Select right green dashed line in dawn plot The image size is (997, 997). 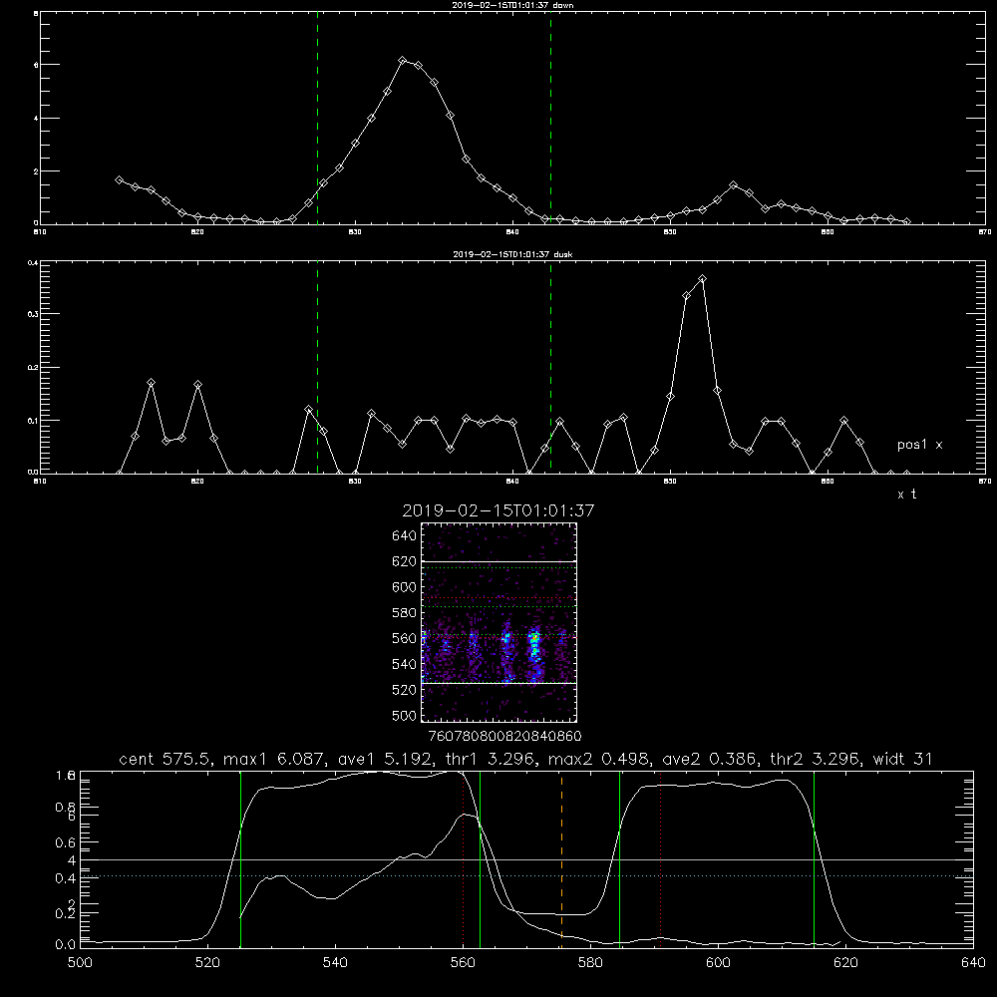550,118
